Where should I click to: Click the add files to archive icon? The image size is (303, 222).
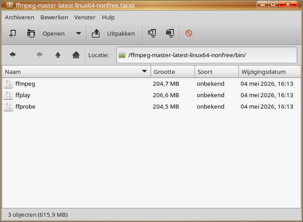152,33
